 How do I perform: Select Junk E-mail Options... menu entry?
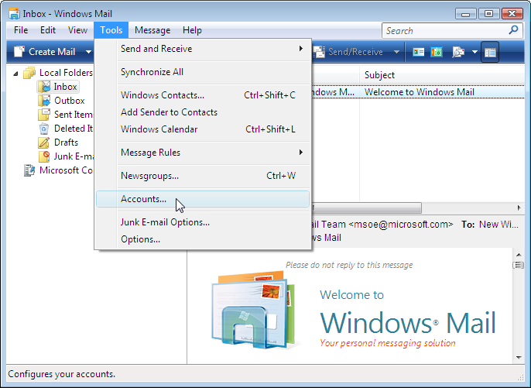pos(165,222)
